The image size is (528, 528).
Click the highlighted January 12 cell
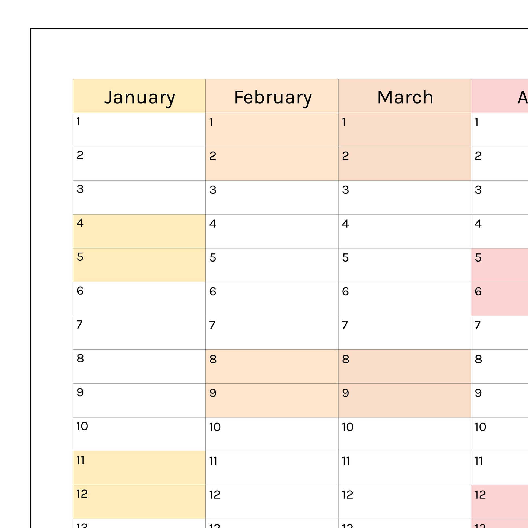139,502
